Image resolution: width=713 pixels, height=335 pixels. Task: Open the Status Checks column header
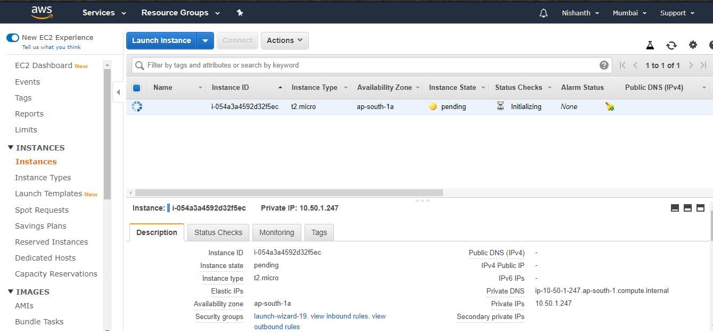point(519,88)
